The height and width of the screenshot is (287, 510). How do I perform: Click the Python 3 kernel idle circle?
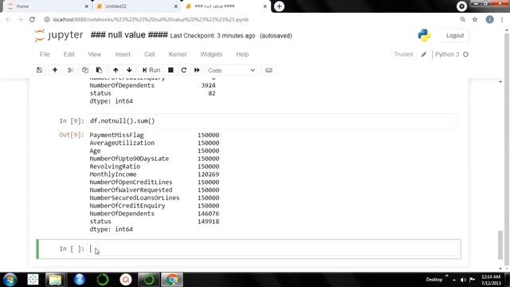pyautogui.click(x=465, y=54)
